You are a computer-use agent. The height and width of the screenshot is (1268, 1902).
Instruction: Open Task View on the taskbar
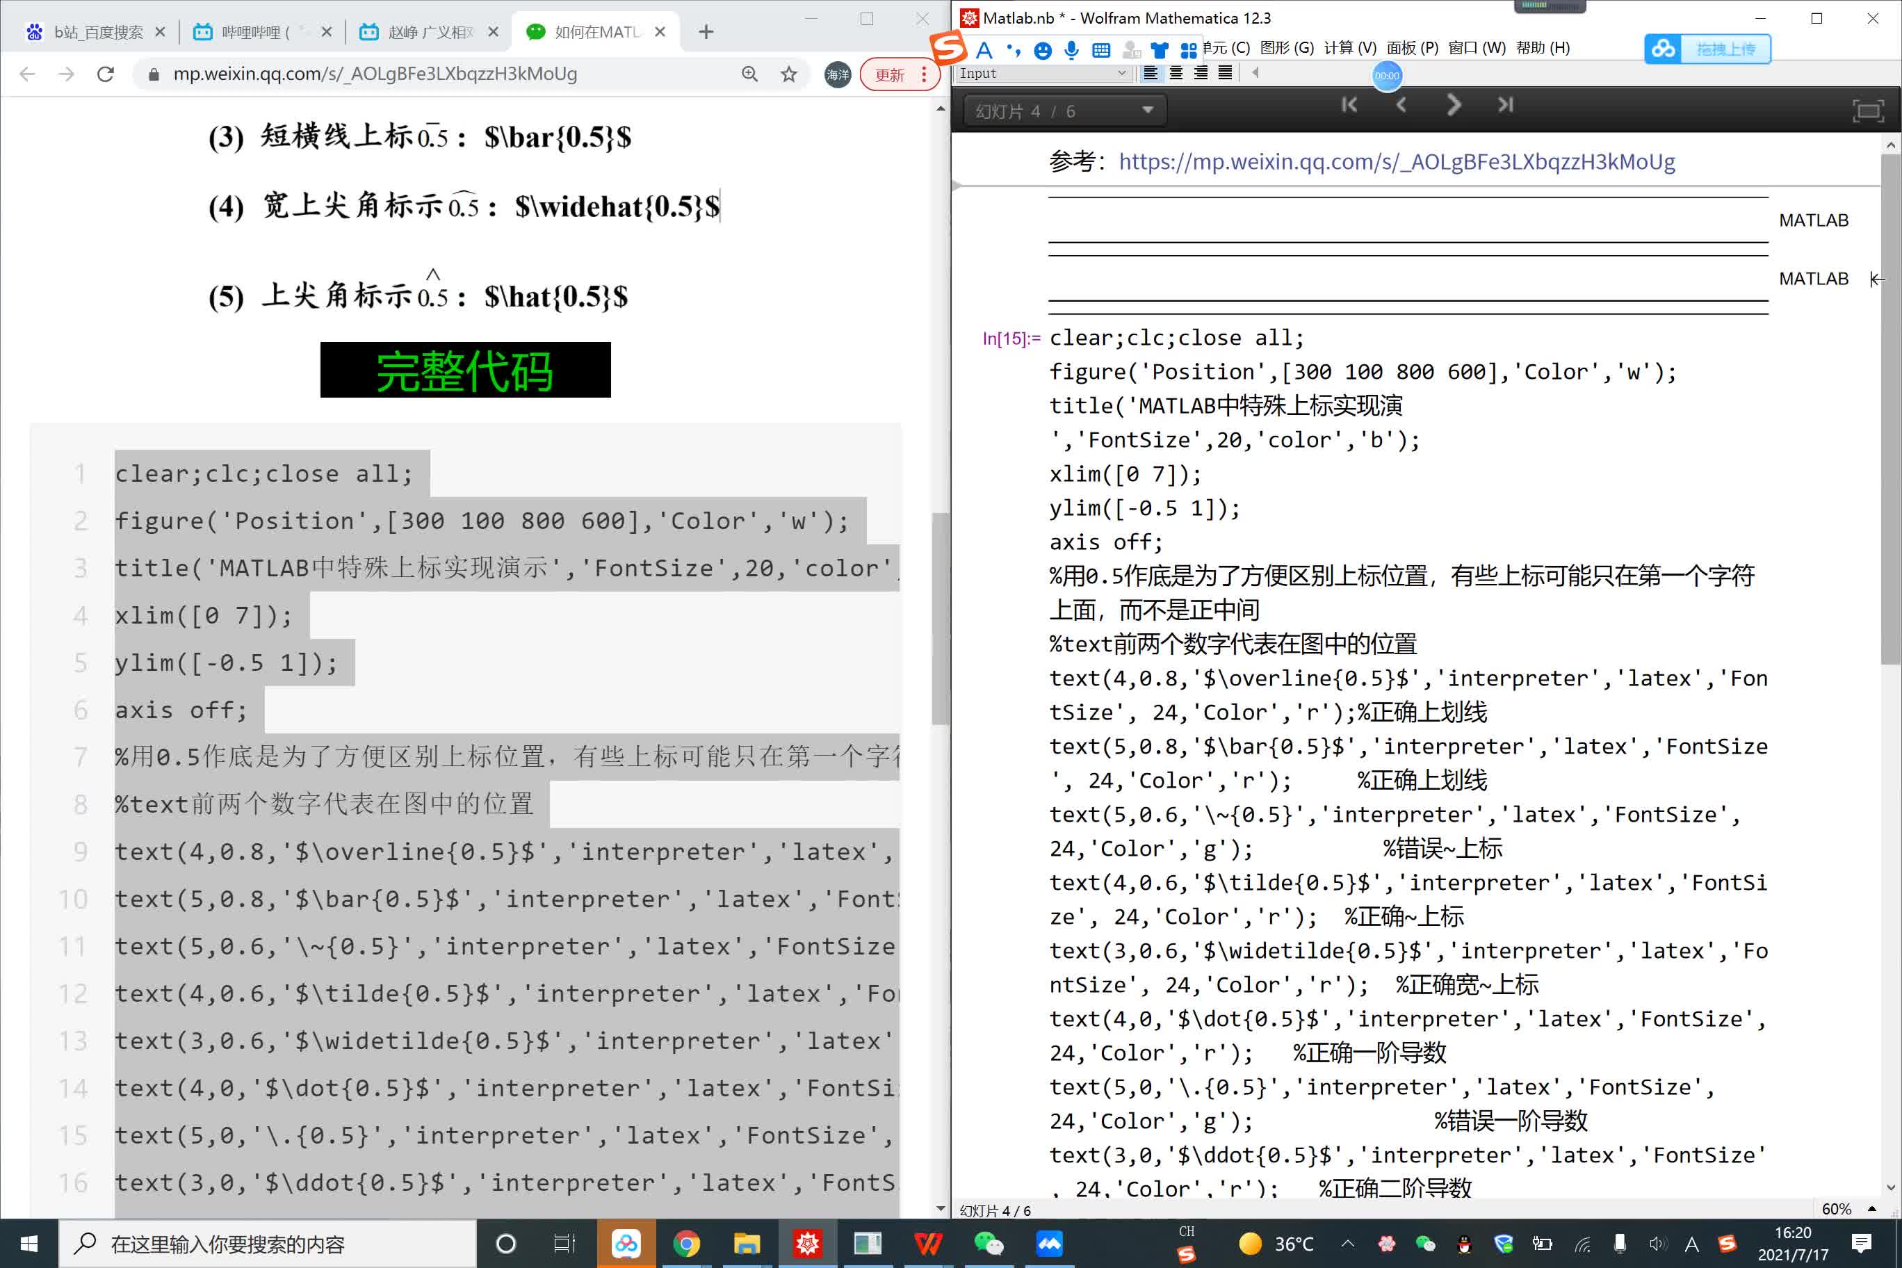click(564, 1244)
